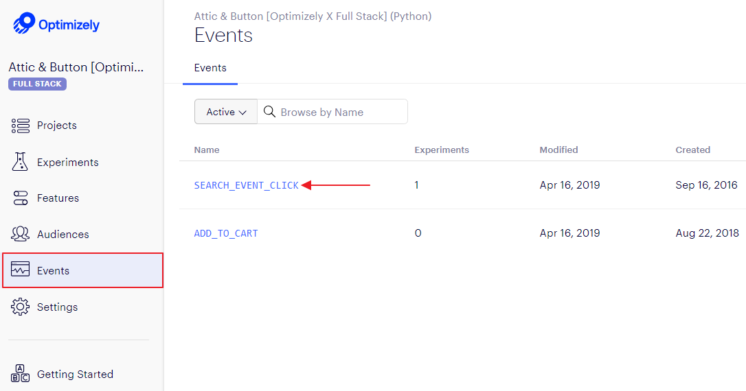Click the Optimizely wordmark
746x391 pixels.
(69, 25)
